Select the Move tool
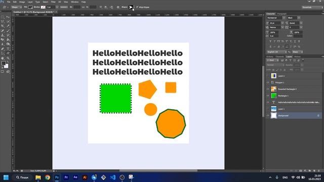The height and width of the screenshot is (182, 324). click(8, 17)
